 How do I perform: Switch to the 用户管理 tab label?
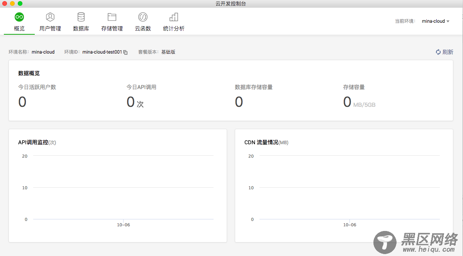click(x=50, y=29)
